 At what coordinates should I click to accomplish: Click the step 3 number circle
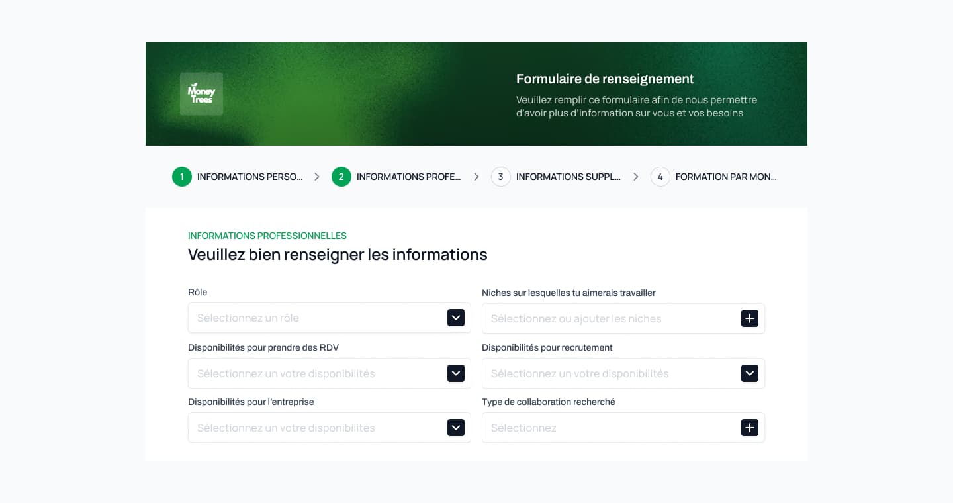[x=501, y=177]
